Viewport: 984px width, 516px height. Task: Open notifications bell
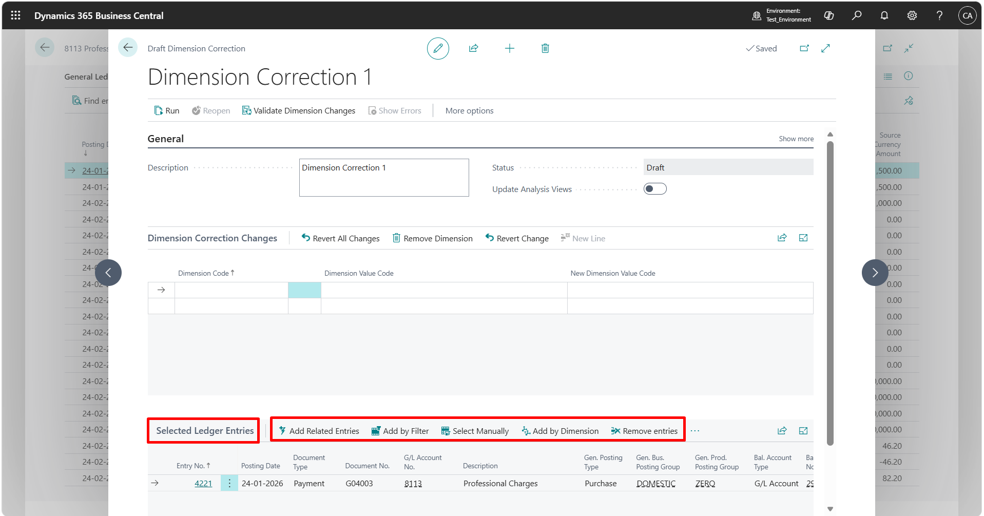884,15
